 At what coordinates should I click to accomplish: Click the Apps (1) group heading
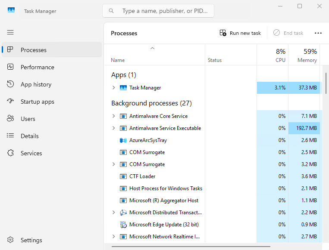pyautogui.click(x=124, y=75)
